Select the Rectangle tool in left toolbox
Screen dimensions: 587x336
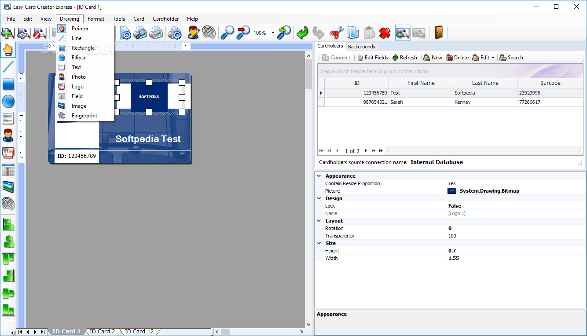[8, 84]
